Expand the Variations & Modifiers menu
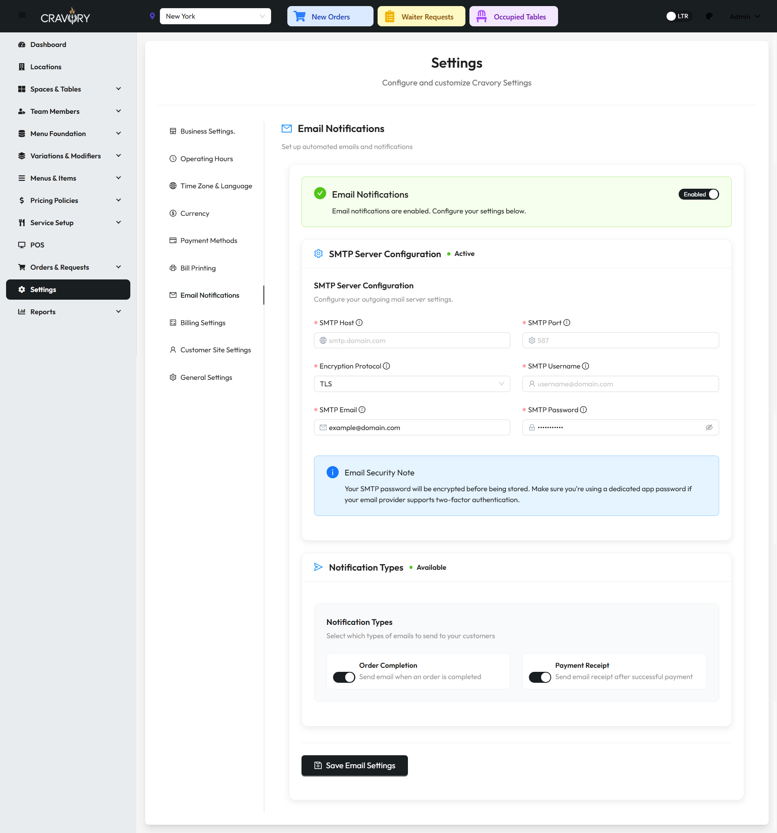Screen dimensions: 777x833 pos(68,156)
